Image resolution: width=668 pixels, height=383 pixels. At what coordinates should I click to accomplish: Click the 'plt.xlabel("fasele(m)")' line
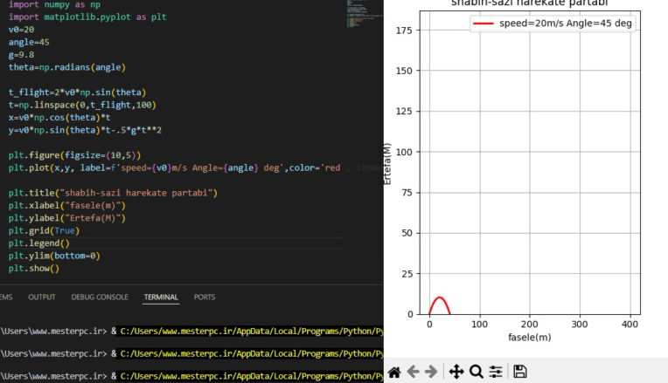click(66, 205)
